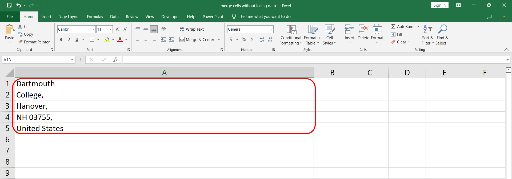Toggle Center alignment button
The width and height of the screenshot is (512, 179).
coord(146,39)
